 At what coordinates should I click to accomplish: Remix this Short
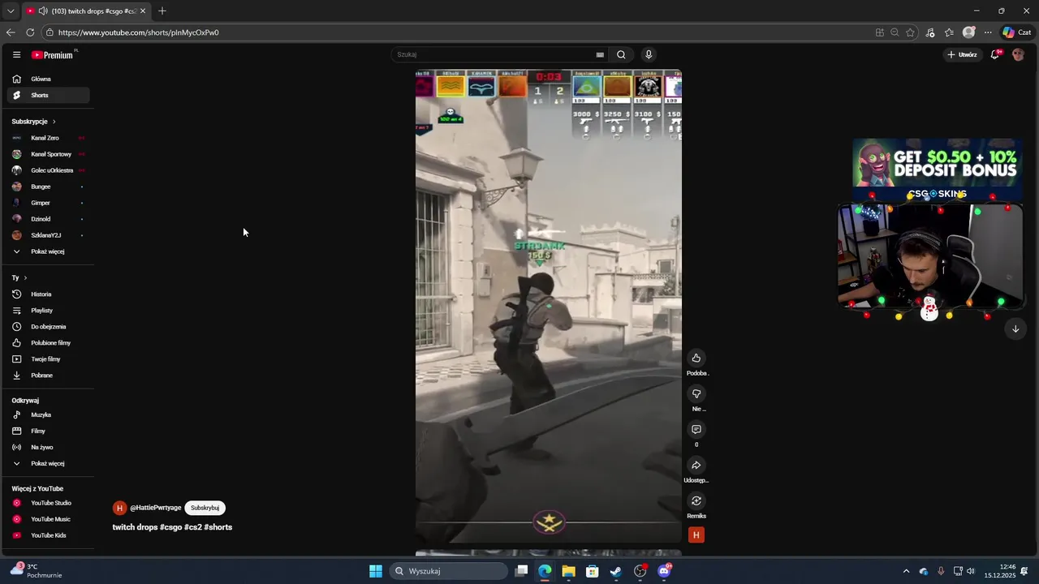696,500
